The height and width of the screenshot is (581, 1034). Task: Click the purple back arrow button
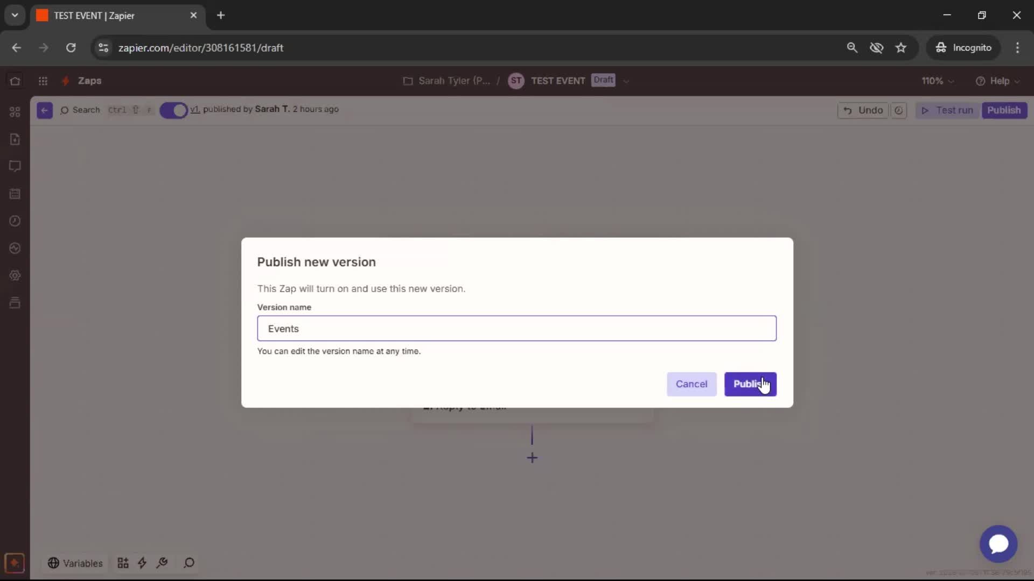tap(45, 110)
